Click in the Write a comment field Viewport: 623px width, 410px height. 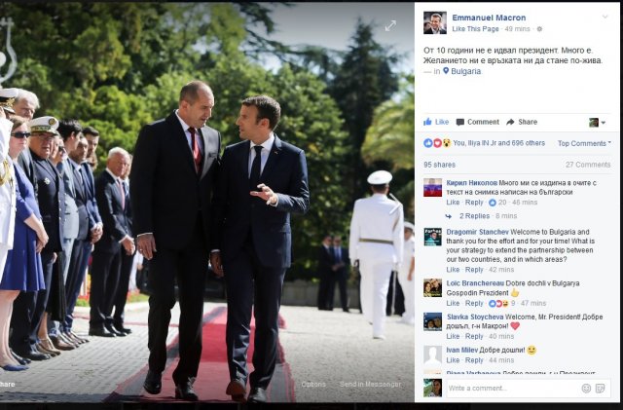513,389
